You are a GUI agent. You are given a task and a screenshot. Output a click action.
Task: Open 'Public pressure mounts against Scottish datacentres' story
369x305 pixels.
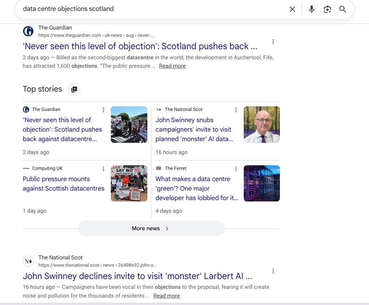point(63,184)
